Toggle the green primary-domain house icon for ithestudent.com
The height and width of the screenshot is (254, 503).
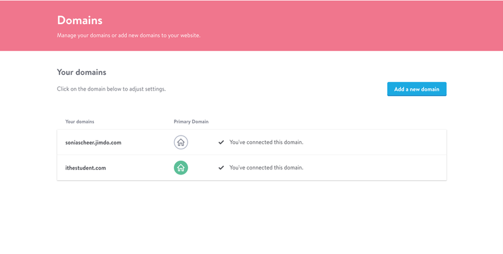click(x=181, y=168)
